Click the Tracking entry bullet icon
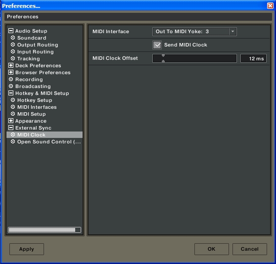Screen dimensions: 276x264 (13, 58)
